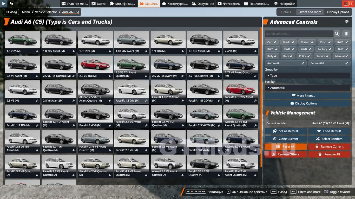Click the orange vehicle list scrollbar
The image size is (355, 199).
[261, 98]
